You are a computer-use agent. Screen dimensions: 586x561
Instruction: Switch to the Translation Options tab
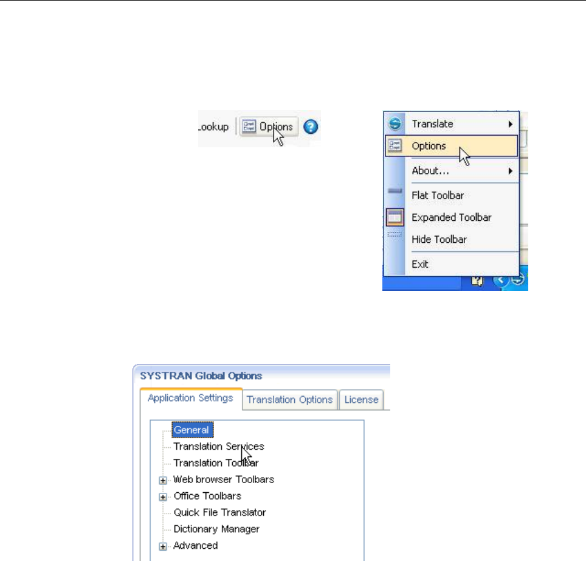click(x=289, y=400)
